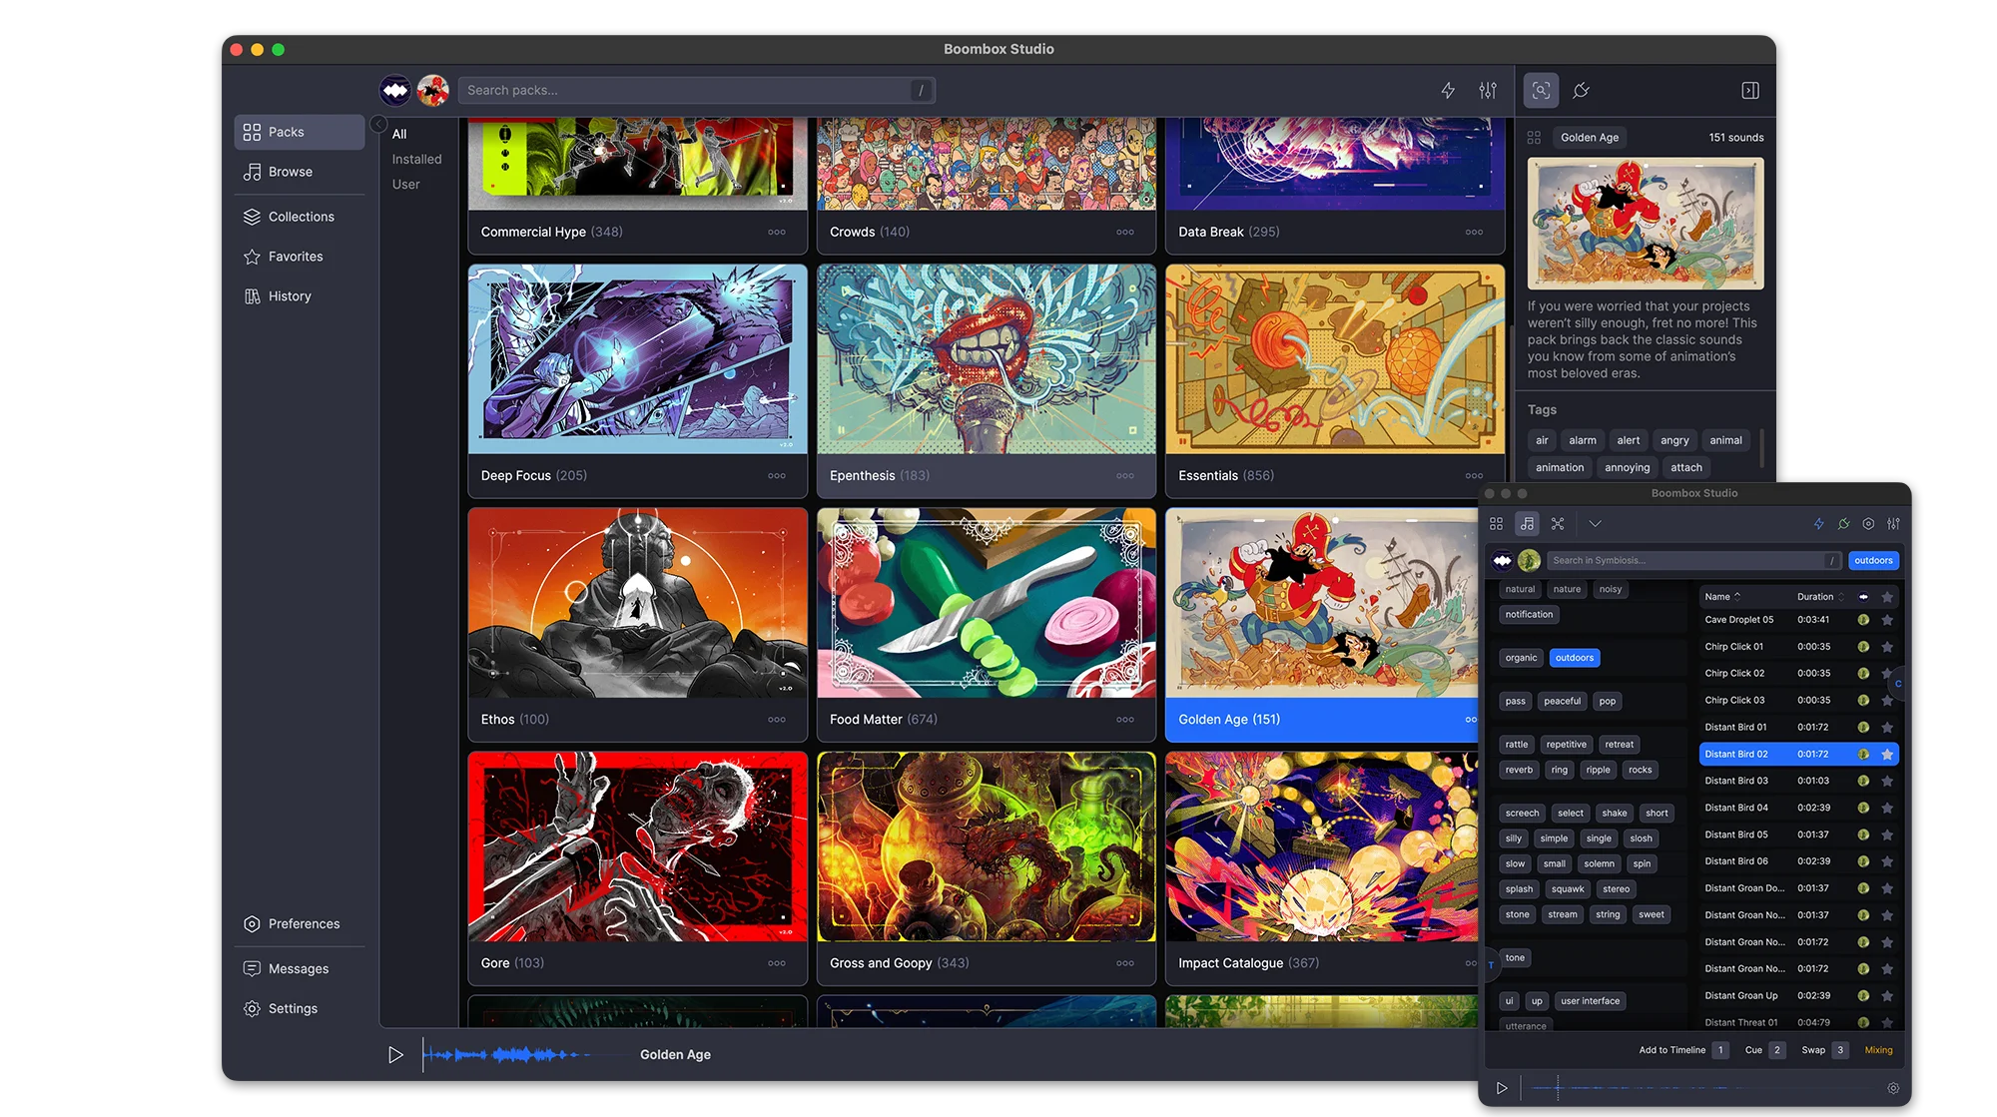Click the blue lightning icon in small window
Image resolution: width=1997 pixels, height=1117 pixels.
(1818, 523)
